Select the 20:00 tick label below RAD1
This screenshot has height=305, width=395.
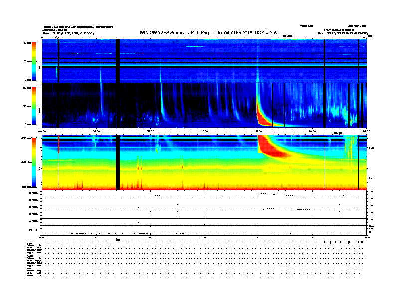coord(312,131)
